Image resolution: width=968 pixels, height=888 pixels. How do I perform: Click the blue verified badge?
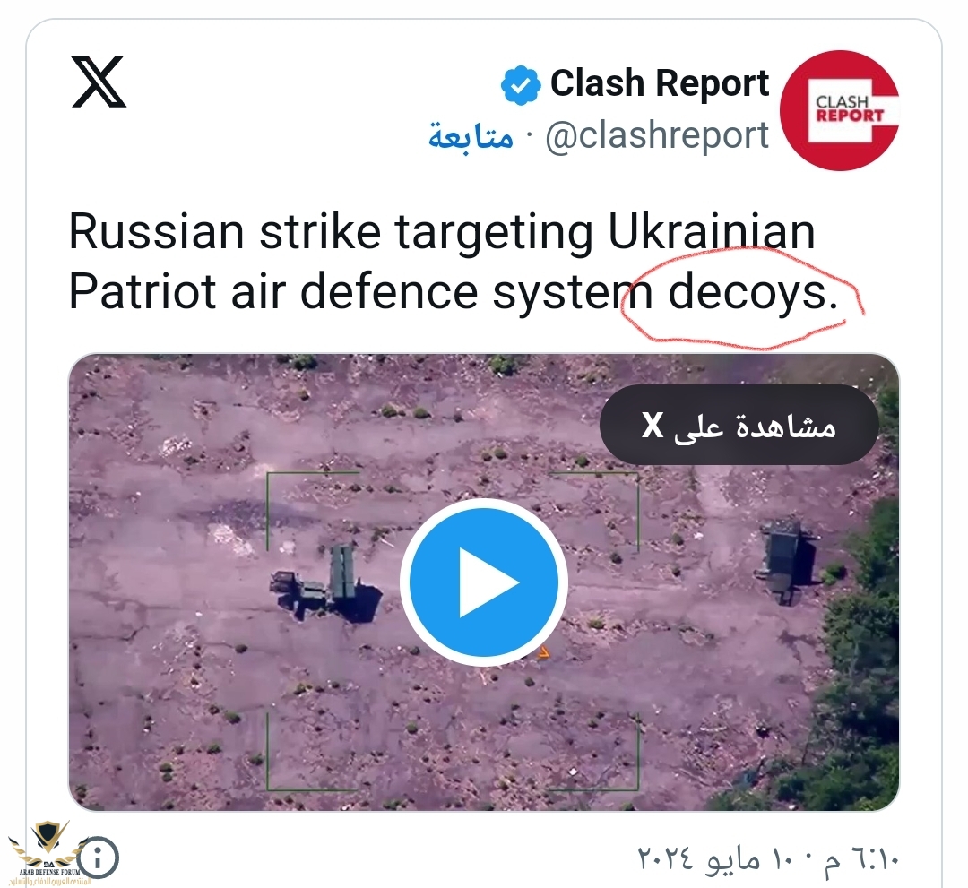pos(521,84)
